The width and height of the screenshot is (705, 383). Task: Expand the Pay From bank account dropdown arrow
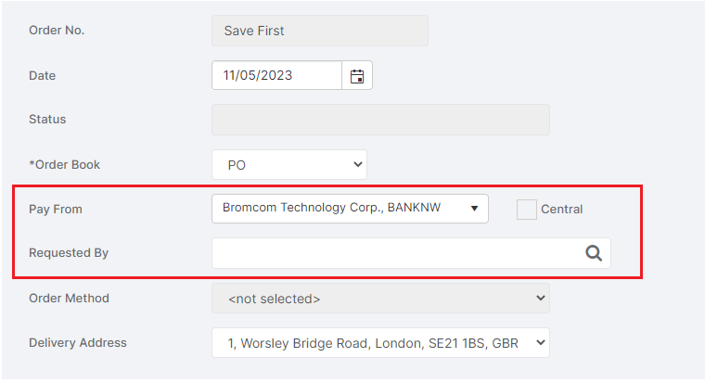[474, 208]
